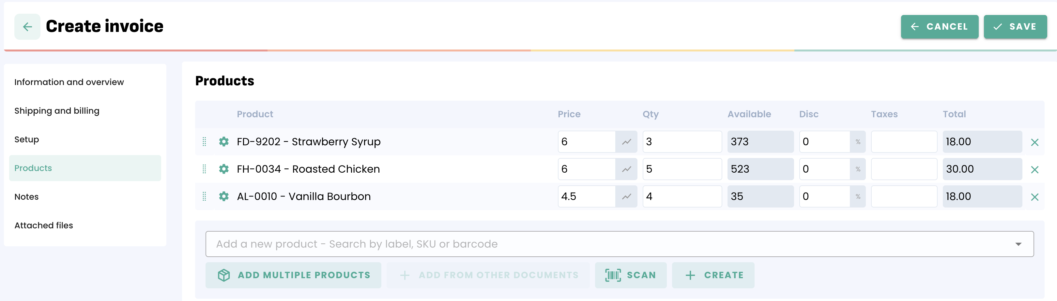Open settings gear for Strawberry Syrup row
The width and height of the screenshot is (1057, 301).
[x=223, y=142]
